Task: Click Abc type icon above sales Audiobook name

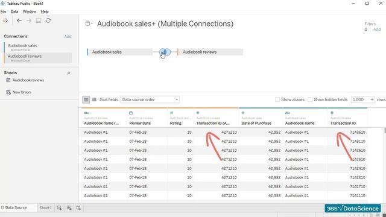Action: click(x=288, y=113)
